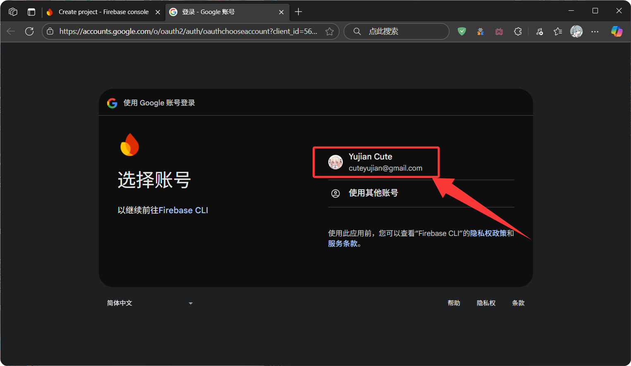Refresh the current page
The height and width of the screenshot is (366, 631).
pyautogui.click(x=29, y=31)
